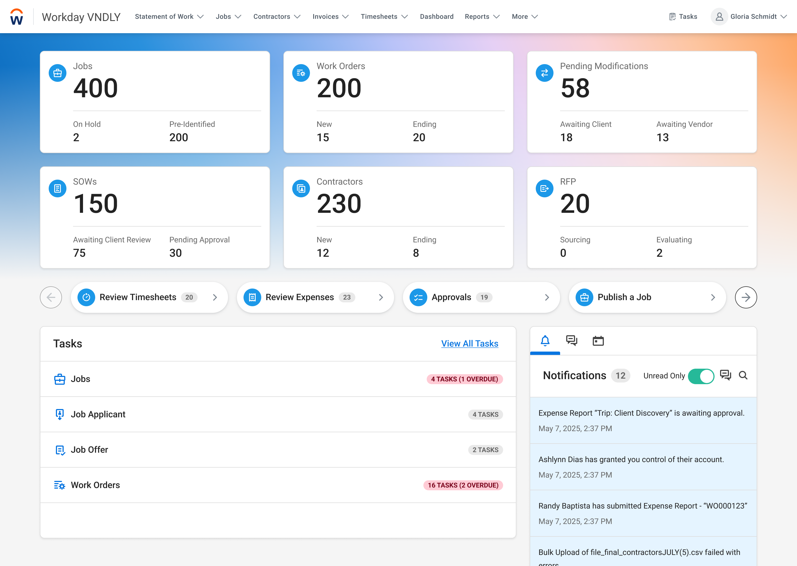Open the Tasks panel from the header
Image resolution: width=797 pixels, height=566 pixels.
pos(682,16)
